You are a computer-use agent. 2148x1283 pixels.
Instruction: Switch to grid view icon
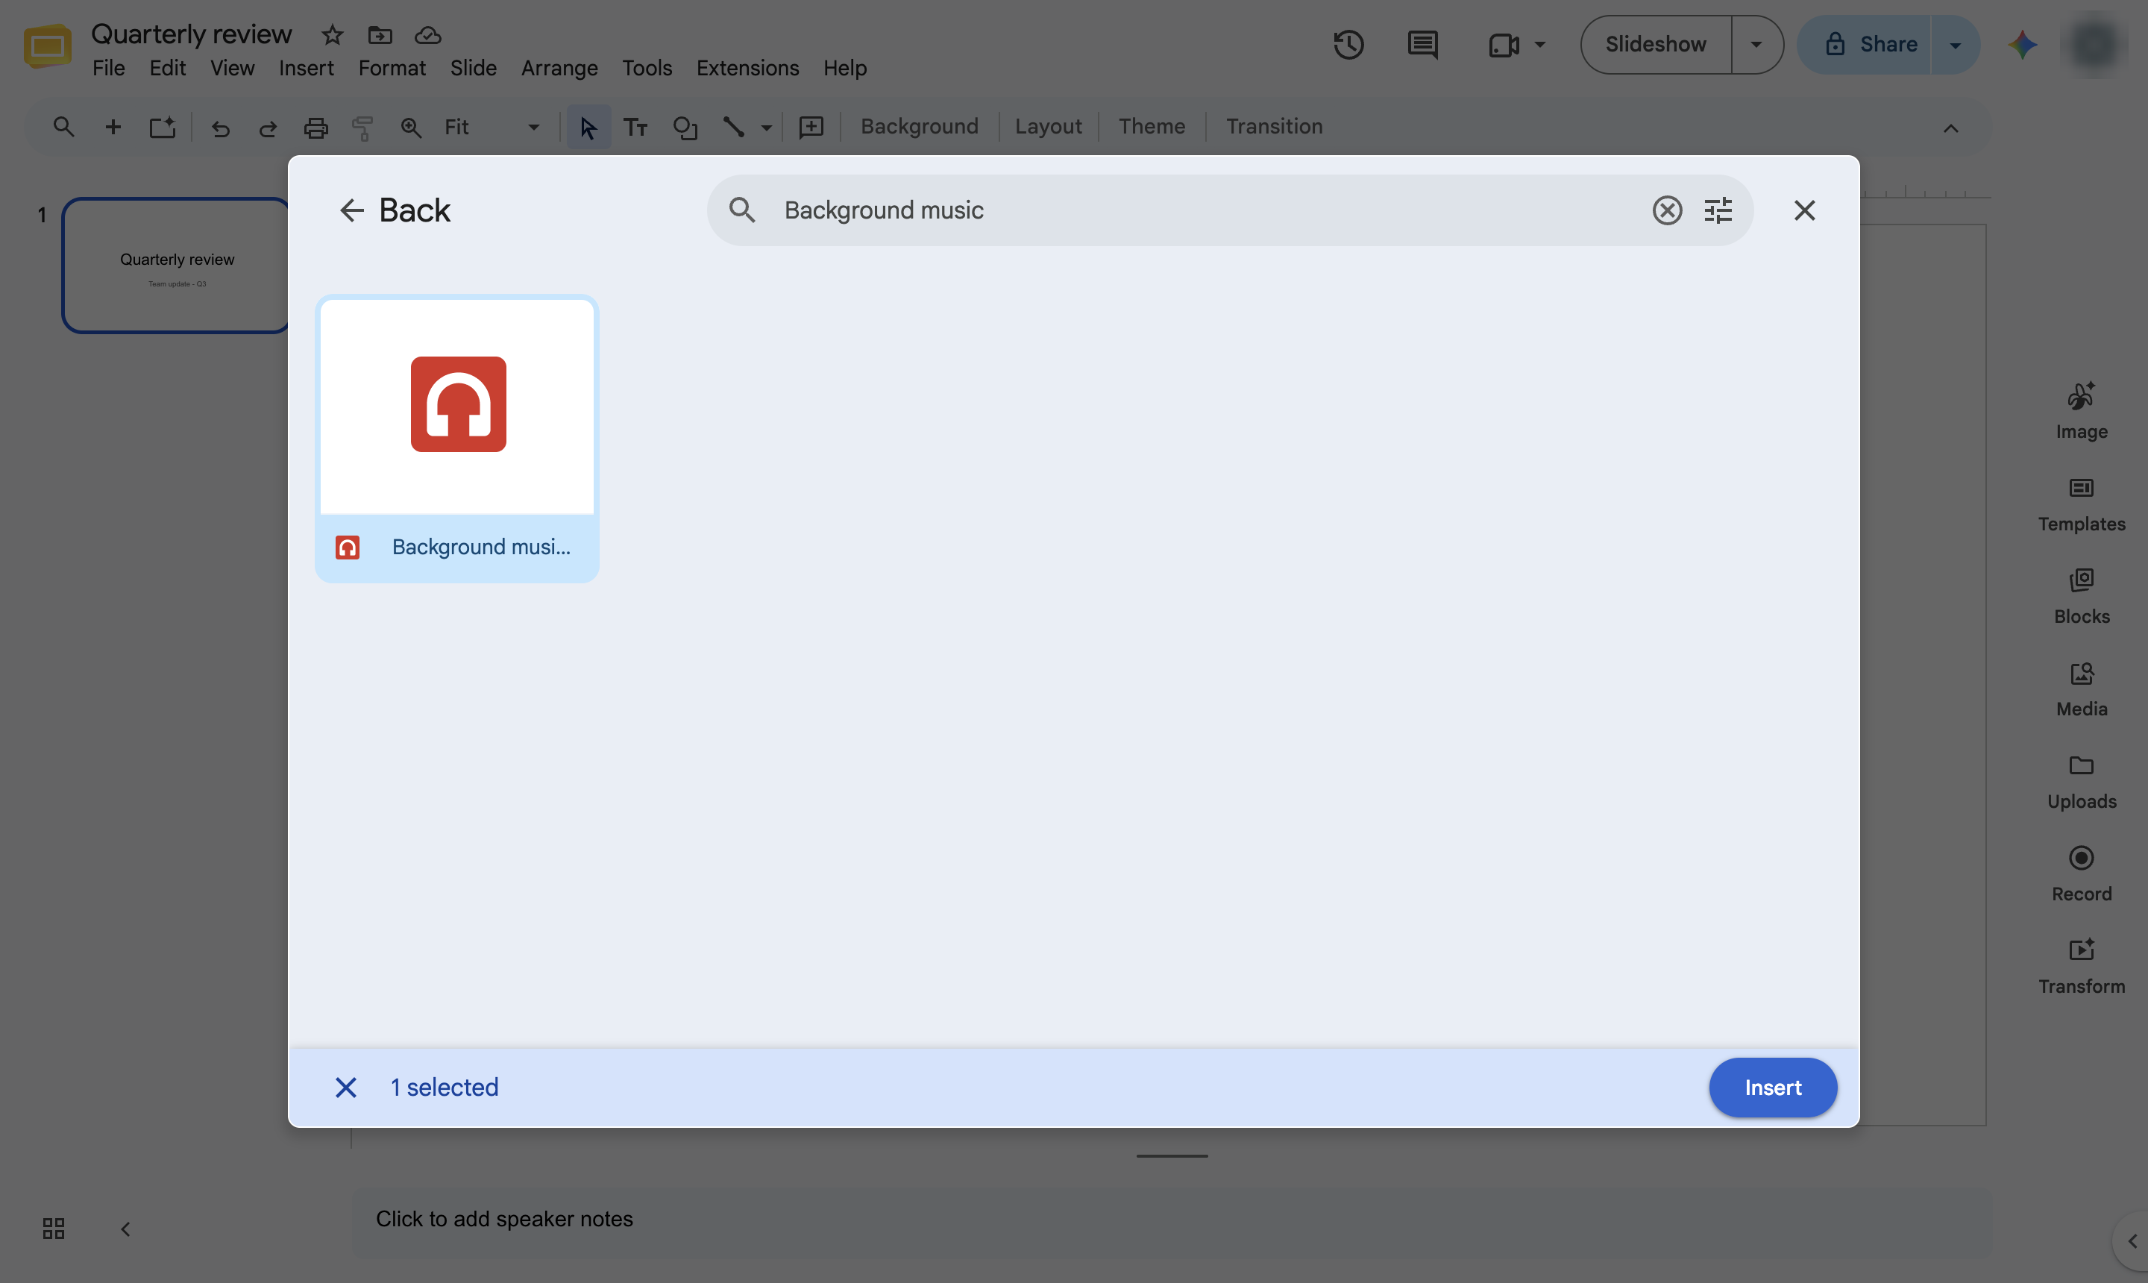(54, 1228)
